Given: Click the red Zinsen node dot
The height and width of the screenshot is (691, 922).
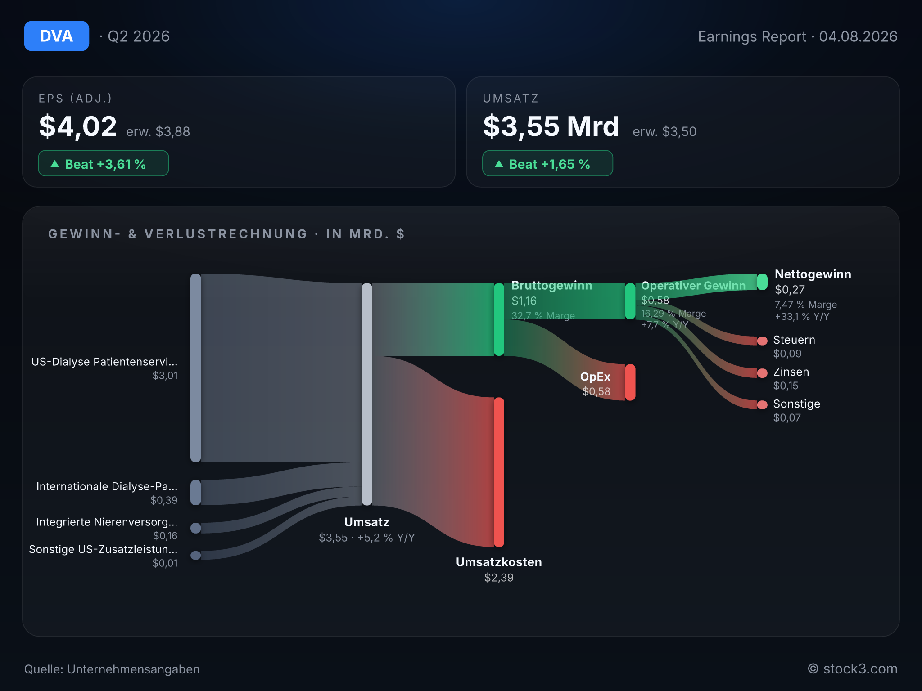Looking at the screenshot, I should pyautogui.click(x=762, y=373).
